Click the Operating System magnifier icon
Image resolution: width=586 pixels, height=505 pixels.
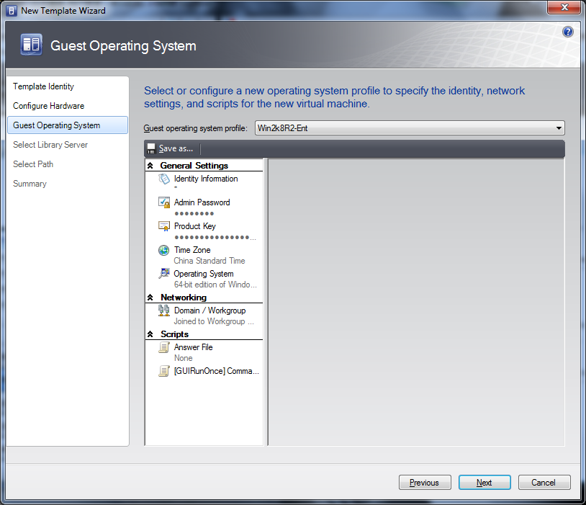(163, 274)
